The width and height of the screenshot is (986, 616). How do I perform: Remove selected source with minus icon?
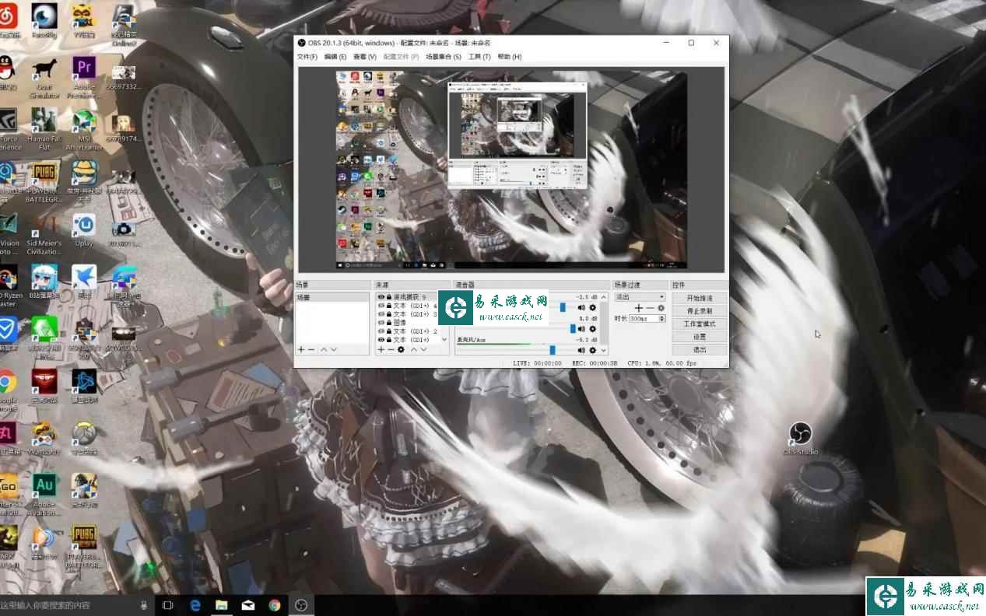point(391,350)
